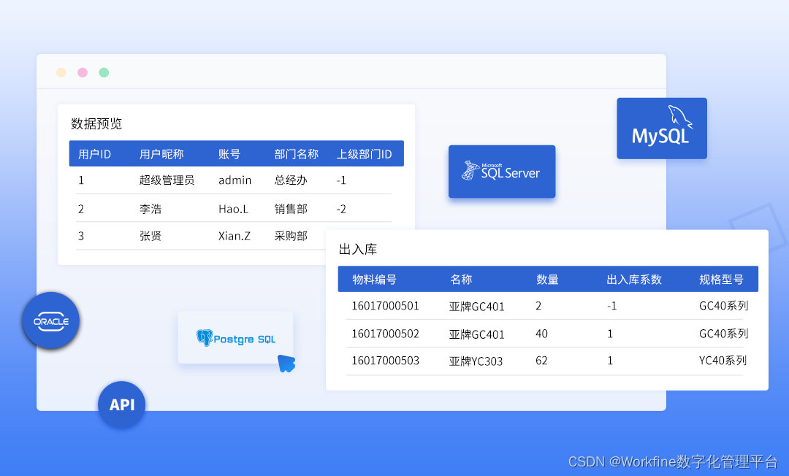789x476 pixels.
Task: Select the 销售部 department cell
Action: coord(291,209)
